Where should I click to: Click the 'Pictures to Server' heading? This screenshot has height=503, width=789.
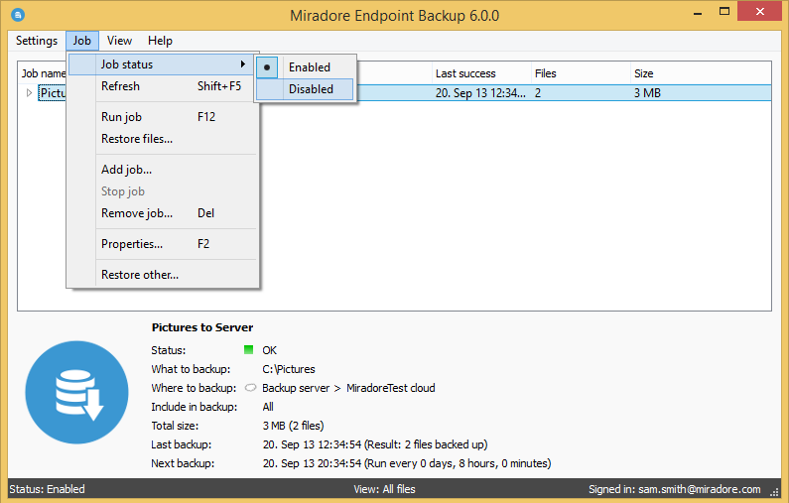(x=202, y=327)
